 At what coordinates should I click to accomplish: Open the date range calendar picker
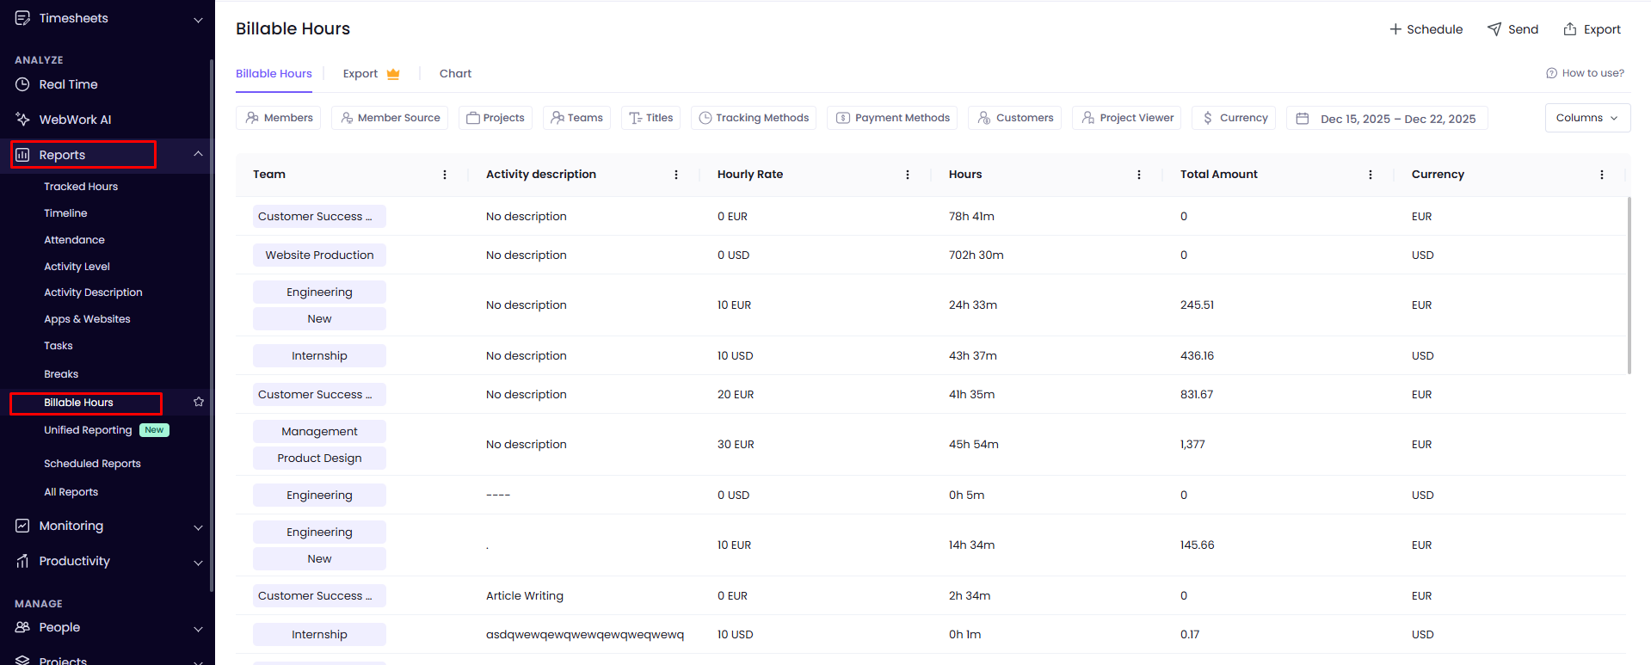click(1387, 119)
